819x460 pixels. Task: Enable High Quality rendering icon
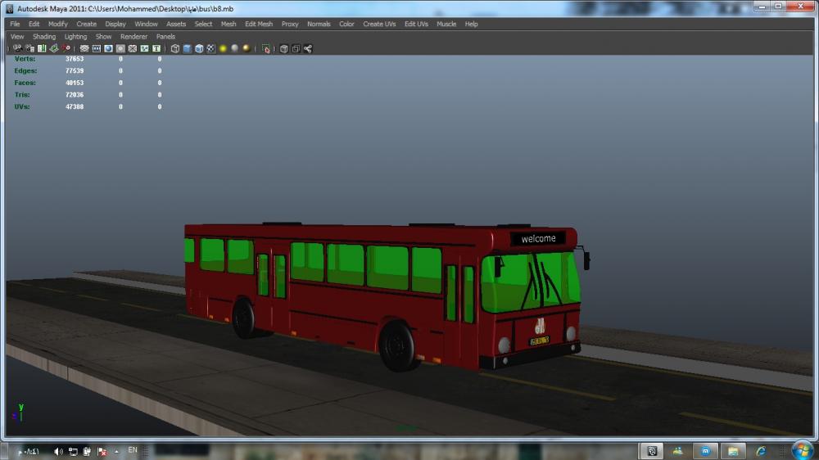pyautogui.click(x=247, y=48)
